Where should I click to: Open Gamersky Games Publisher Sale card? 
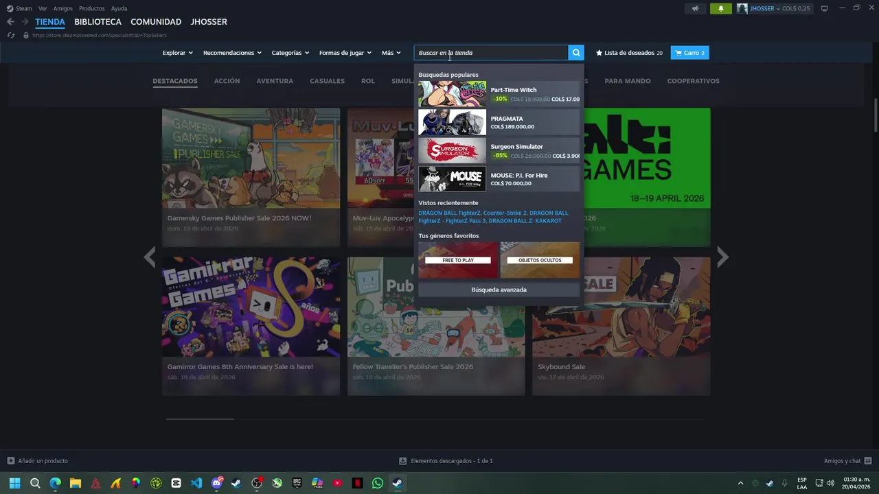click(251, 177)
